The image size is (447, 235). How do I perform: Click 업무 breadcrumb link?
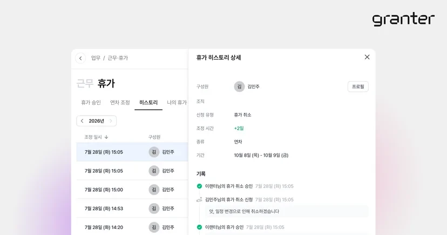(x=96, y=58)
